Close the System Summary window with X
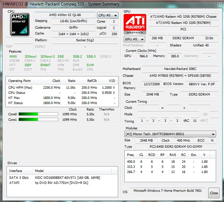 tap(220, 4)
